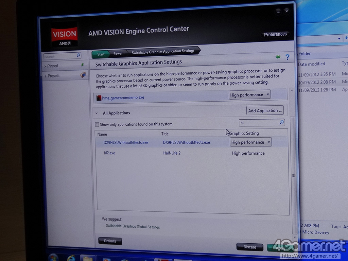
Task: Collapse the All Applications section
Action: point(97,113)
